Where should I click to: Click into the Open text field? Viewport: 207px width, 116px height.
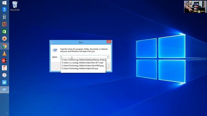83,57
